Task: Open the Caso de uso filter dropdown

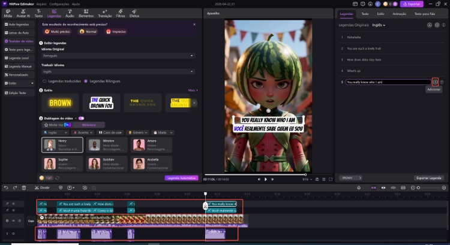Action: [110, 132]
